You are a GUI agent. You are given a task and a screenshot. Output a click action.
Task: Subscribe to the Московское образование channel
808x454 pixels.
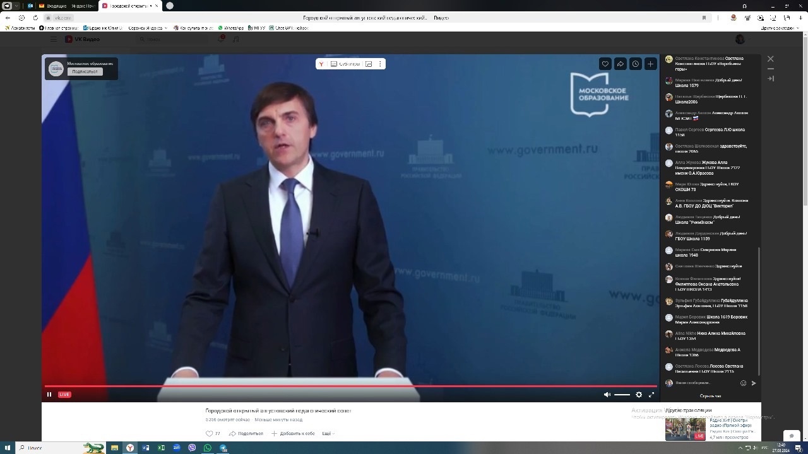85,72
